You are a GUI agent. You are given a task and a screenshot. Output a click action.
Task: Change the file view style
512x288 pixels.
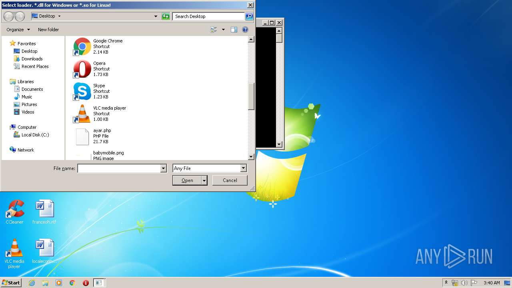point(214,30)
